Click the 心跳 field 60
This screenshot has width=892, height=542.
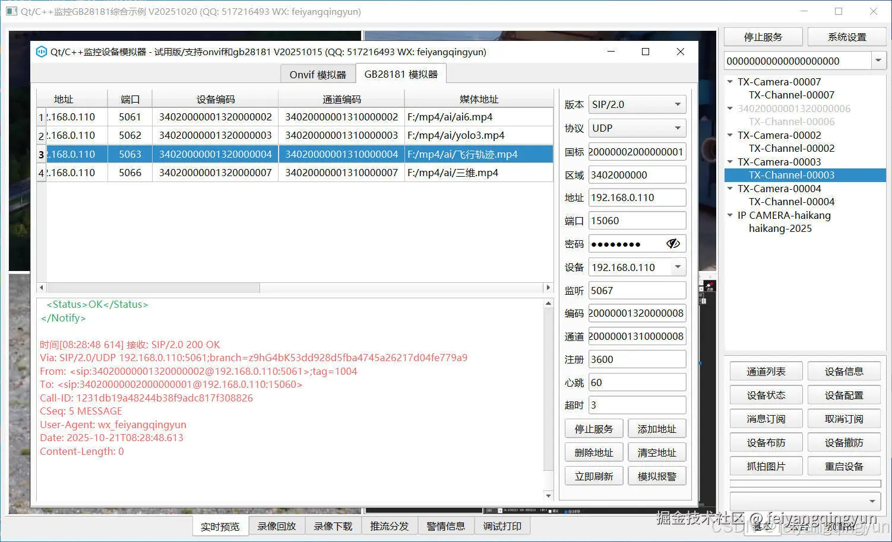click(637, 382)
